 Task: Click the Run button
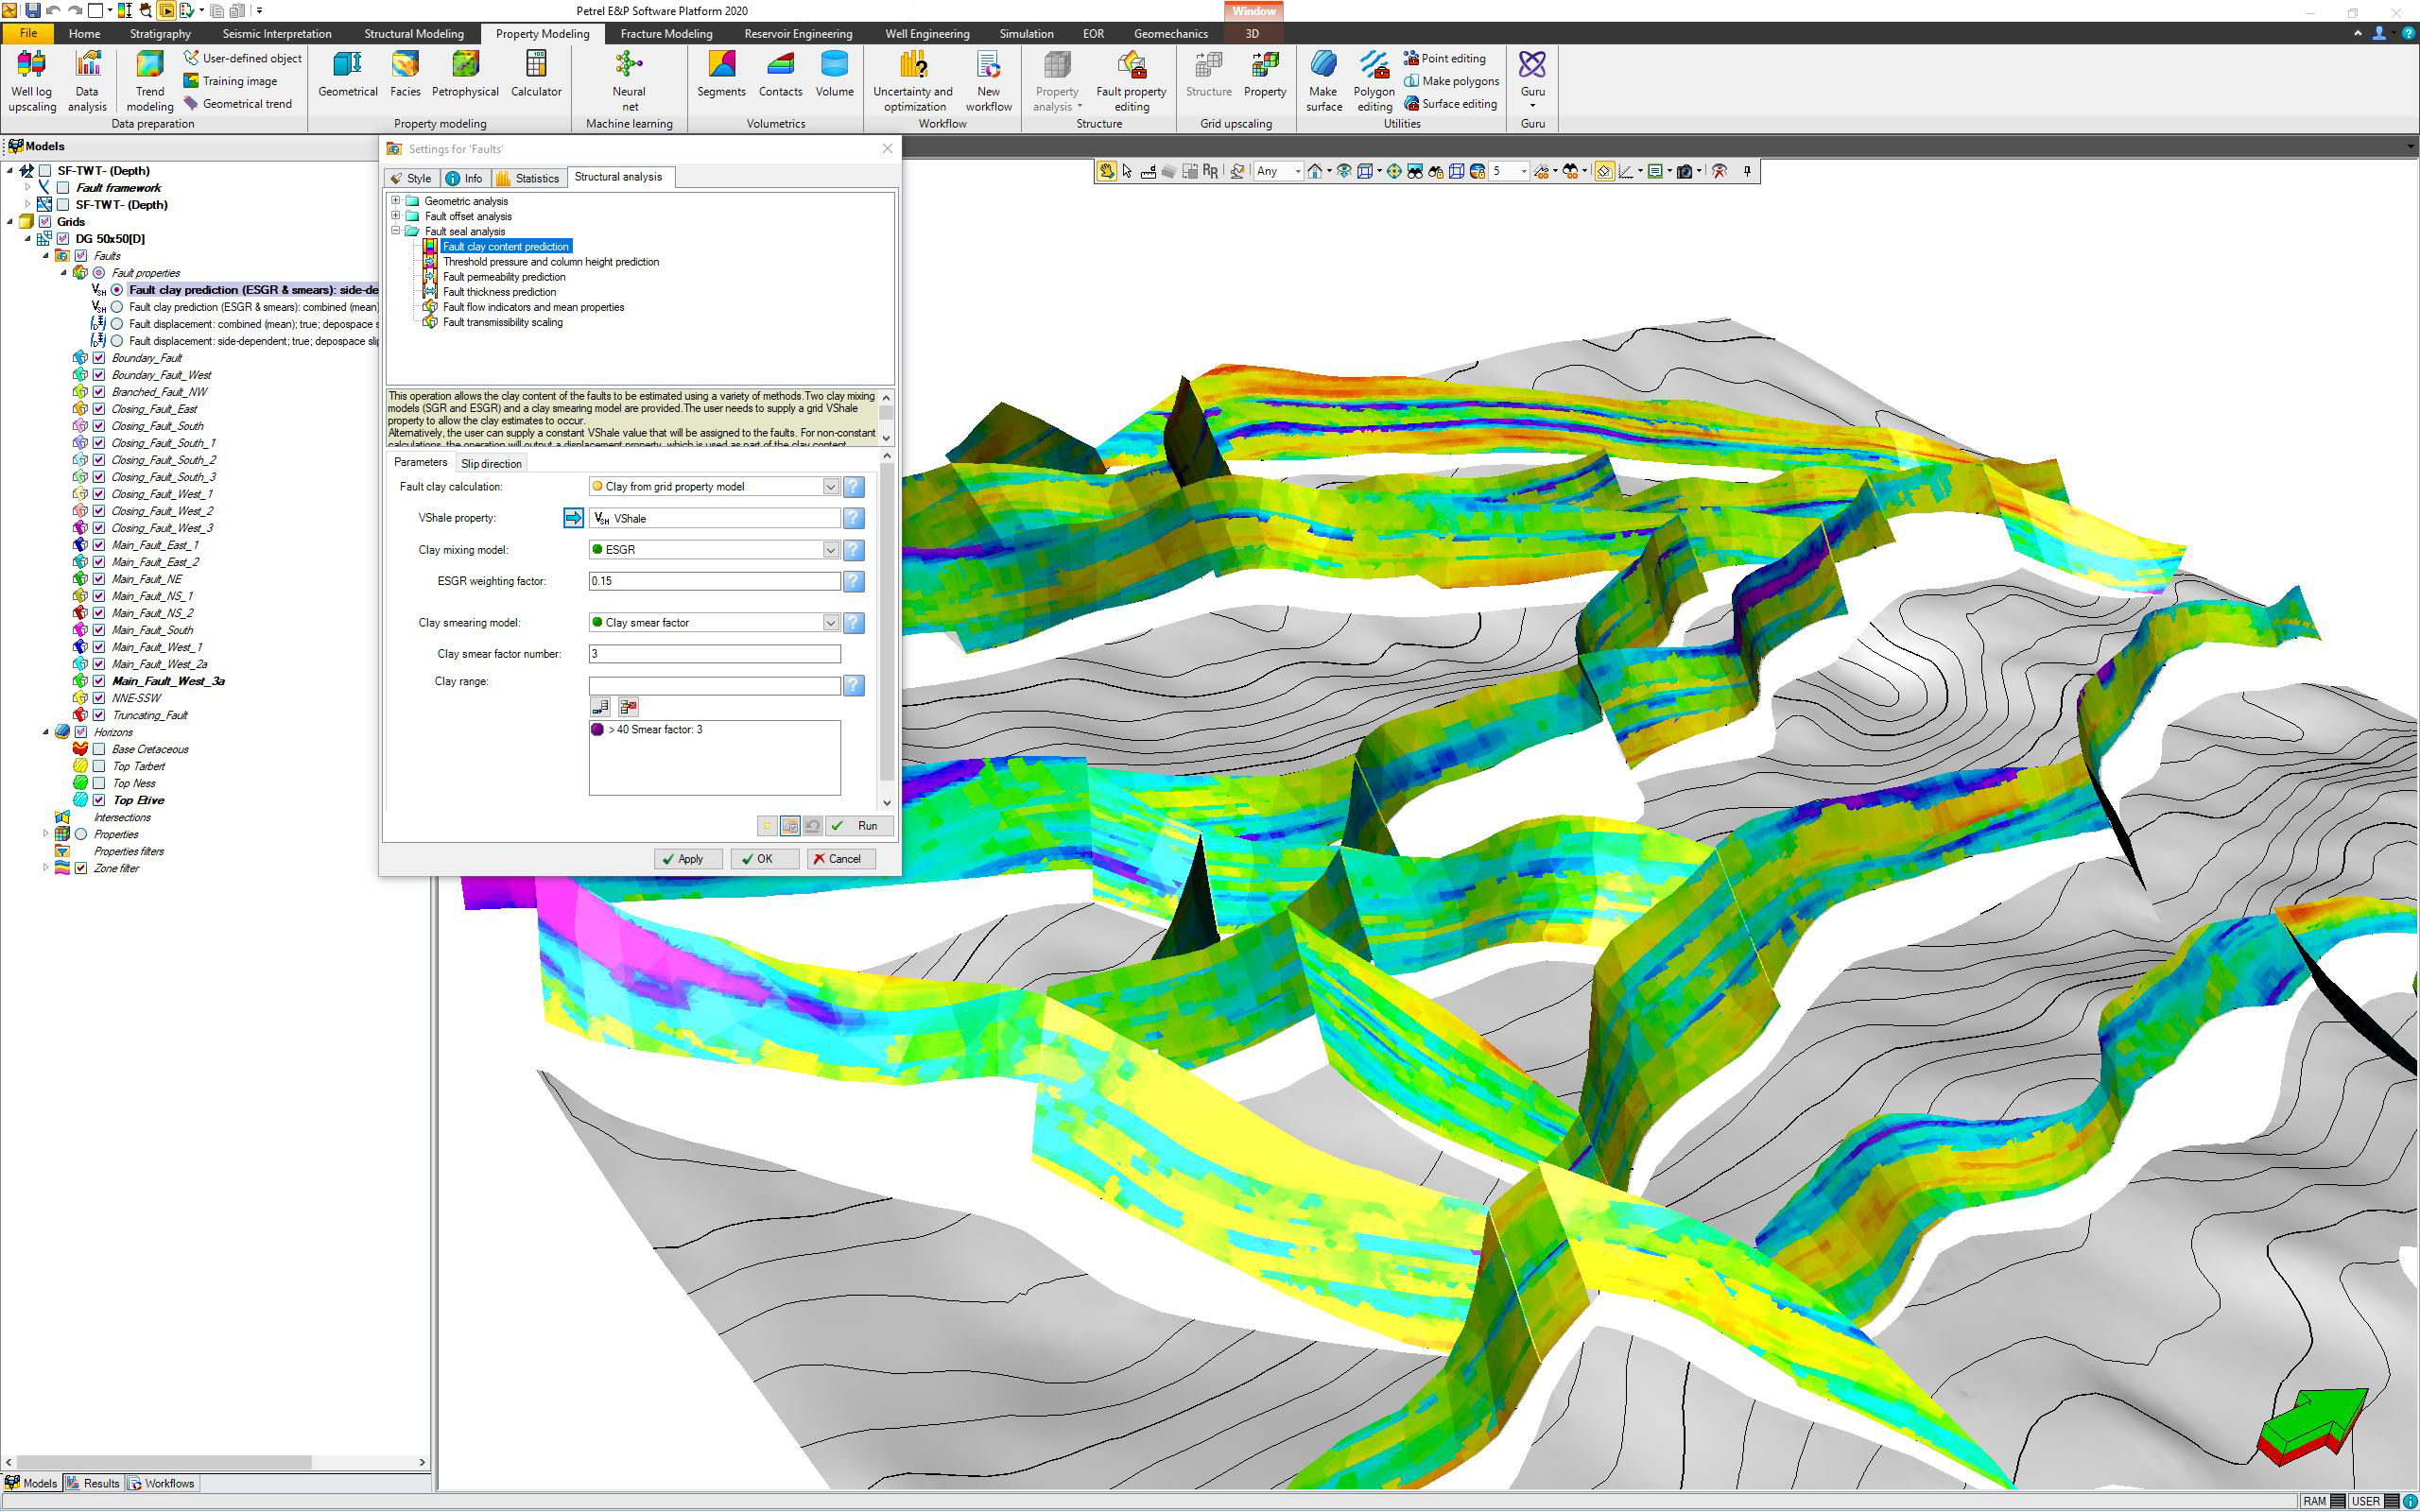859,826
